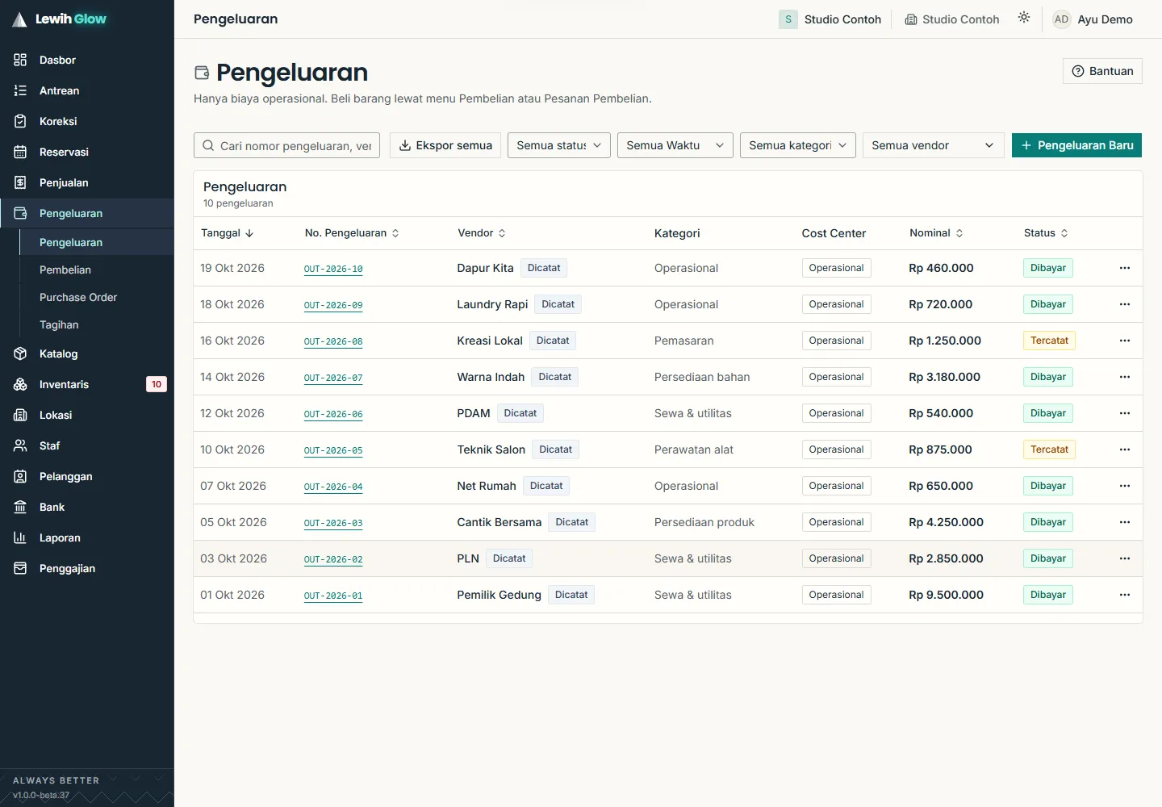Click the Katalog box icon
This screenshot has height=807, width=1162.
20,353
